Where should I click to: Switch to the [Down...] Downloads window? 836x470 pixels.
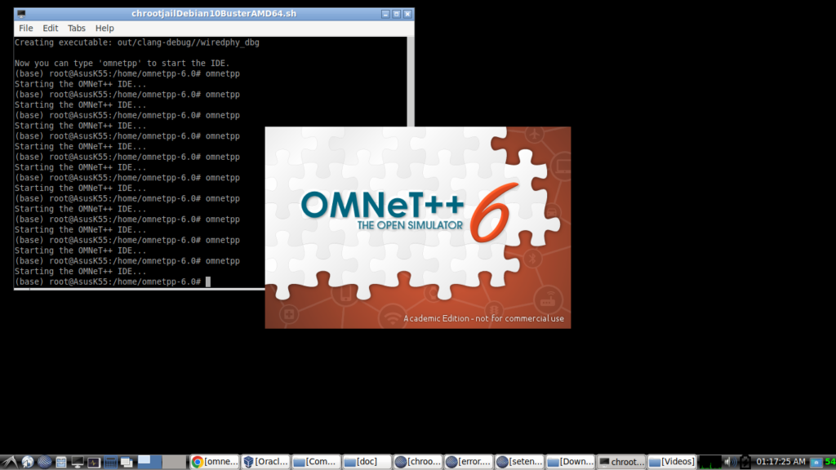click(570, 461)
